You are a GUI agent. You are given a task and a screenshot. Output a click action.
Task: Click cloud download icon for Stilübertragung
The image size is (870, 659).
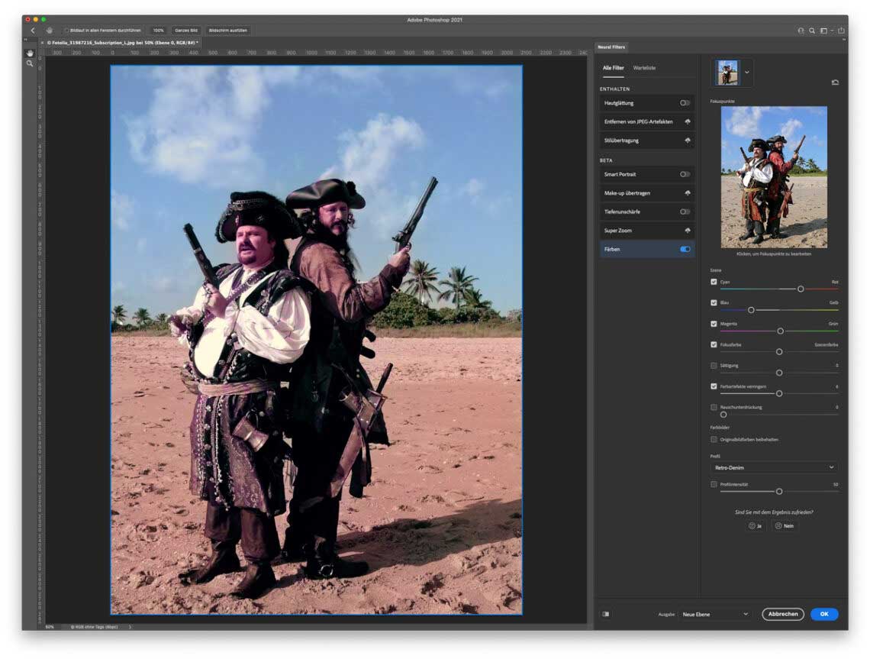point(687,141)
